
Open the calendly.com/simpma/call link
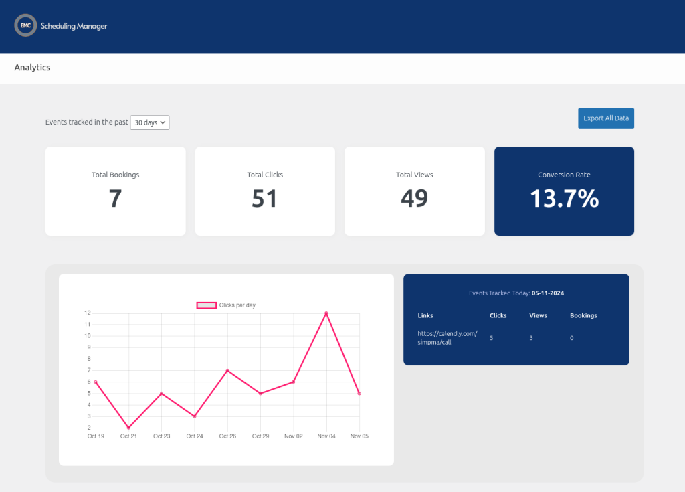pyautogui.click(x=447, y=337)
